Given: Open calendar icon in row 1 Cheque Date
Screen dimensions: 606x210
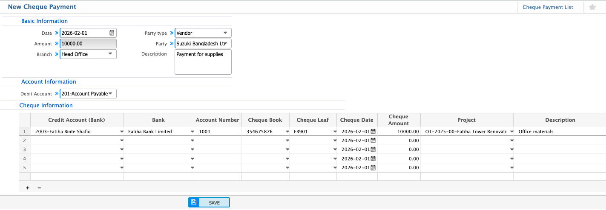Looking at the screenshot, I should (373, 132).
